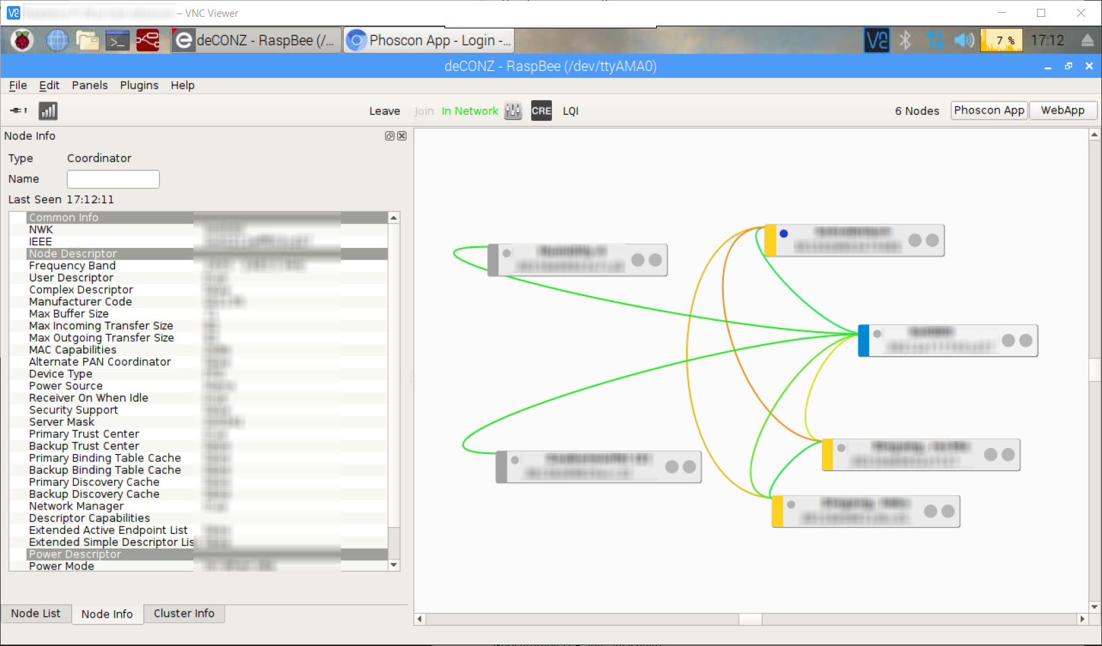Click the graph's horizontal scrollbar thumb

click(750, 619)
